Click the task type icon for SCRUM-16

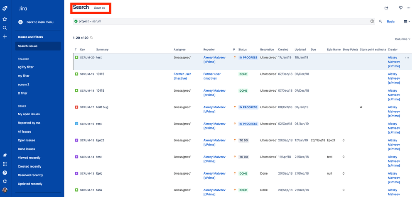point(76,124)
